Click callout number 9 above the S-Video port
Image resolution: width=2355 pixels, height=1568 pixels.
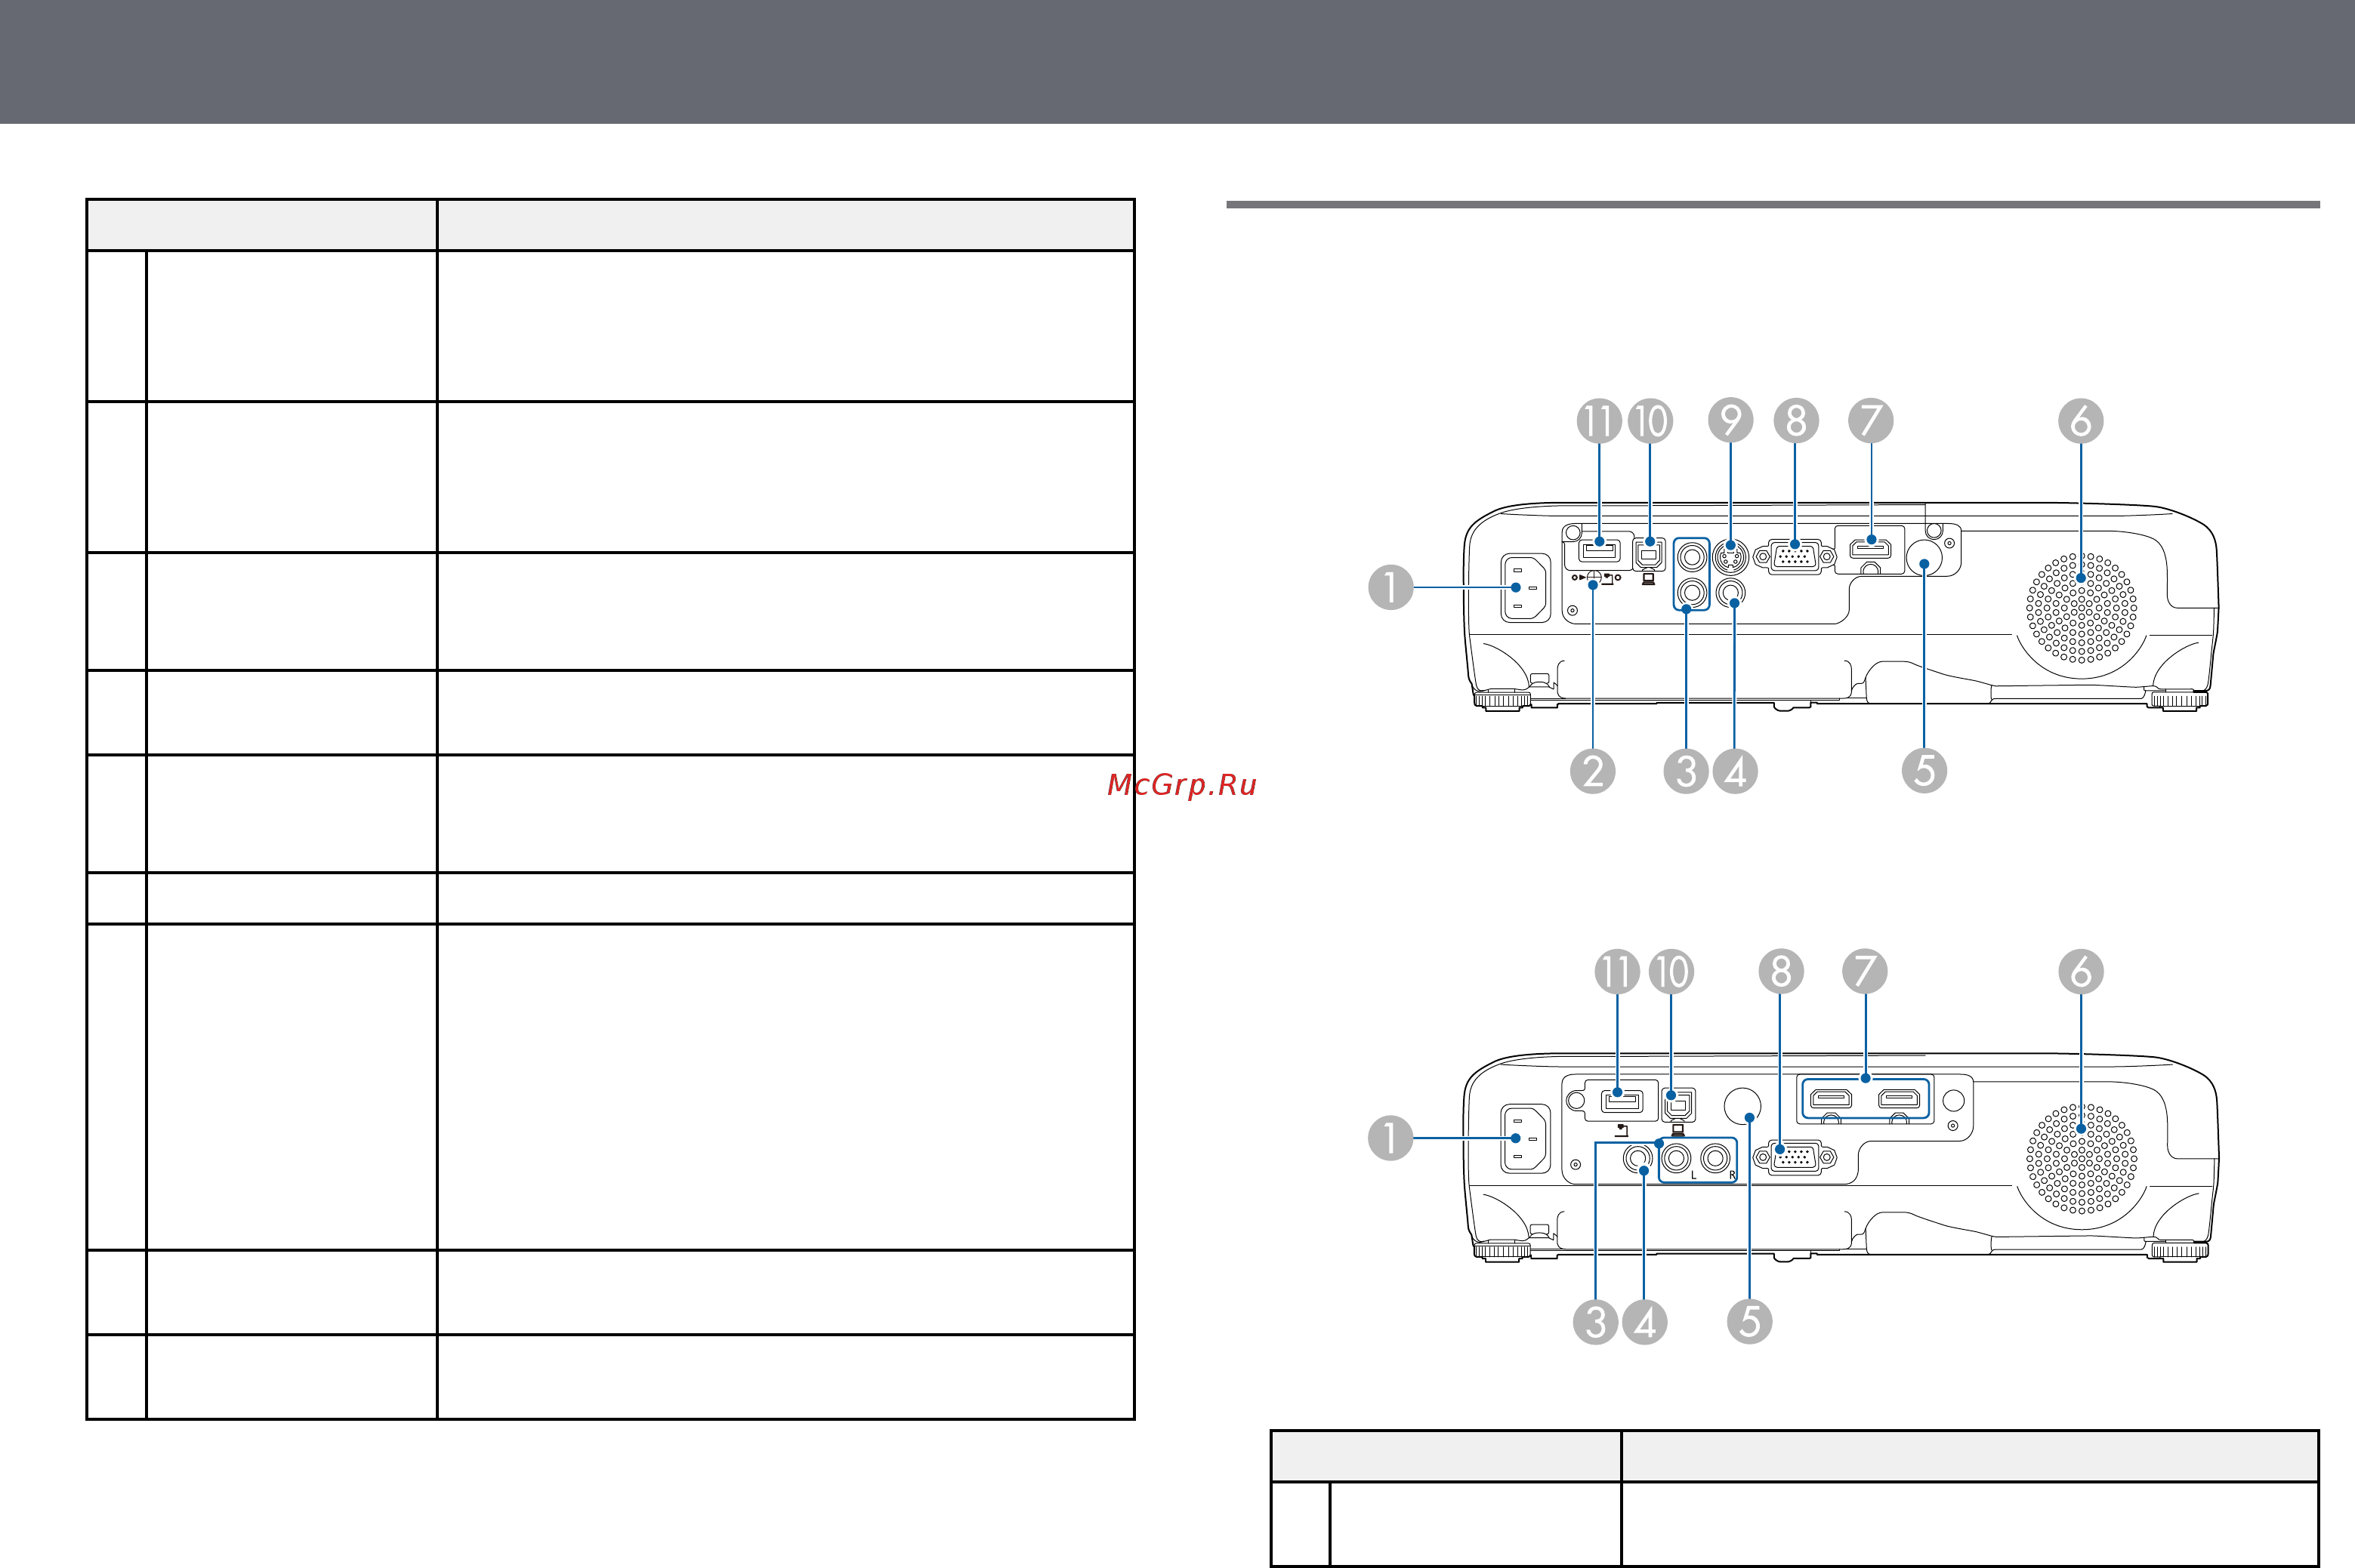pos(1730,420)
